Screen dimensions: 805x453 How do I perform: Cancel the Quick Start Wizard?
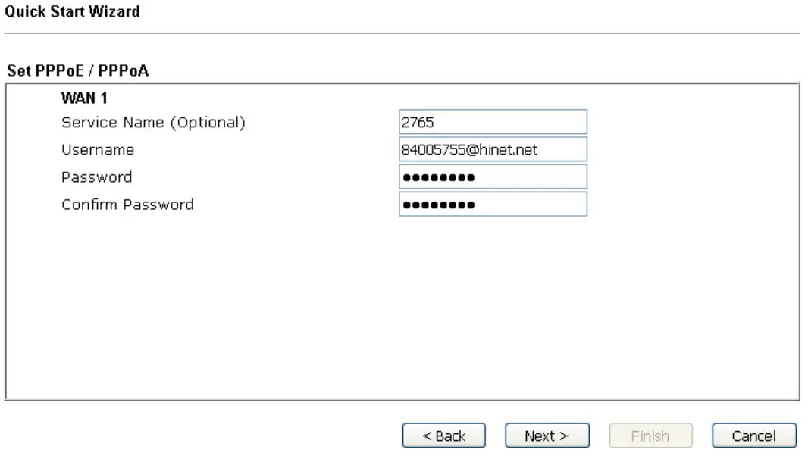(x=753, y=435)
